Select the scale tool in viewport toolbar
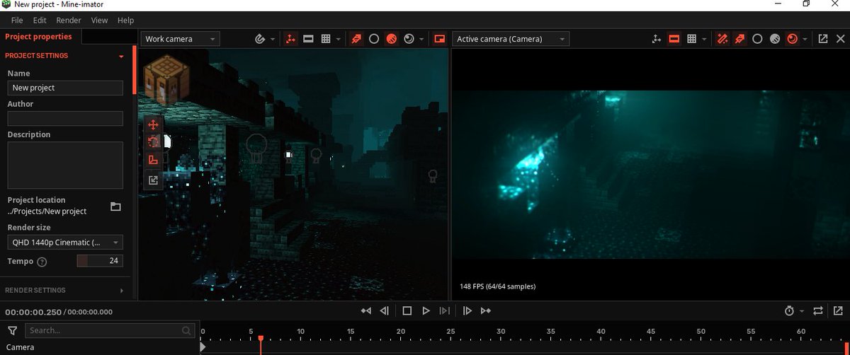This screenshot has width=850, height=355. 153,161
